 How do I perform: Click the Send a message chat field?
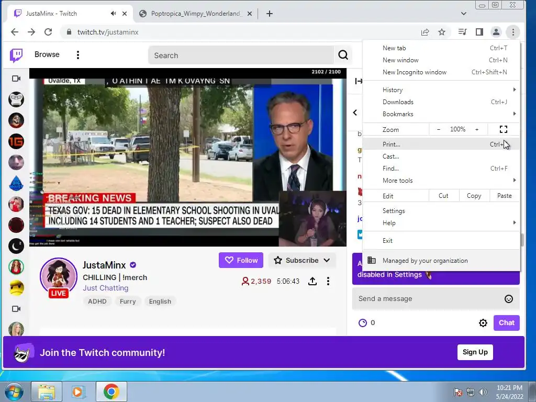pos(429,299)
